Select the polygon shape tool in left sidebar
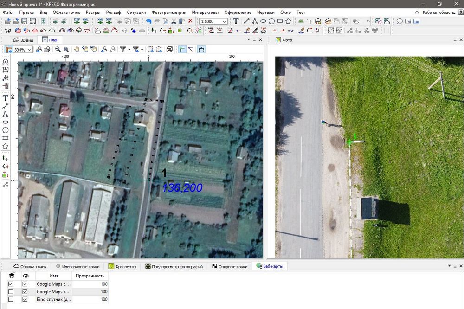Screen dimensions: 464x309 [x=6, y=146]
